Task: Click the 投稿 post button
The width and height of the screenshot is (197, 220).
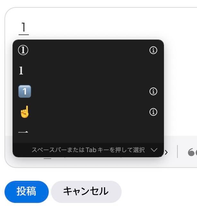Action: click(27, 192)
